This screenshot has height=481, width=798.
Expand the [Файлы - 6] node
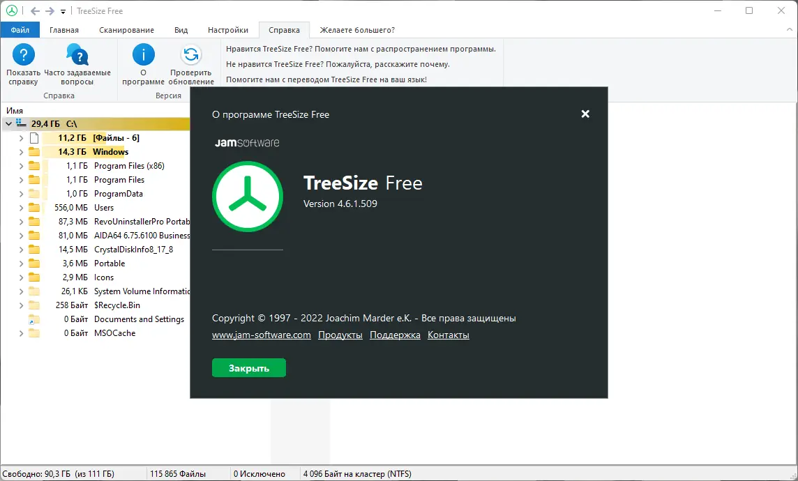click(x=21, y=138)
